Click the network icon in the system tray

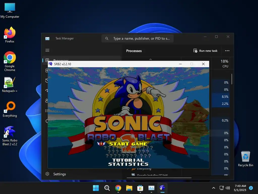[x=222, y=188]
